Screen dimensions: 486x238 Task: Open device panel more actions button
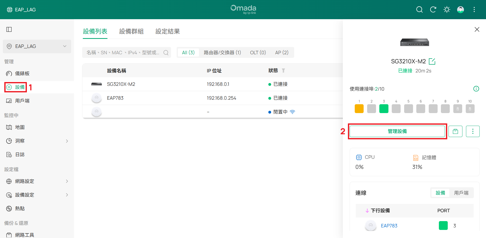click(x=473, y=131)
